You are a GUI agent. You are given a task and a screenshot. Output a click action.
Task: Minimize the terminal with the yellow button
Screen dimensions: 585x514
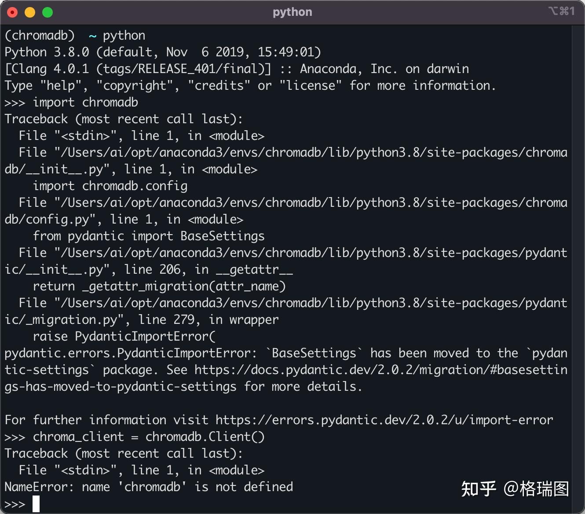coord(30,12)
